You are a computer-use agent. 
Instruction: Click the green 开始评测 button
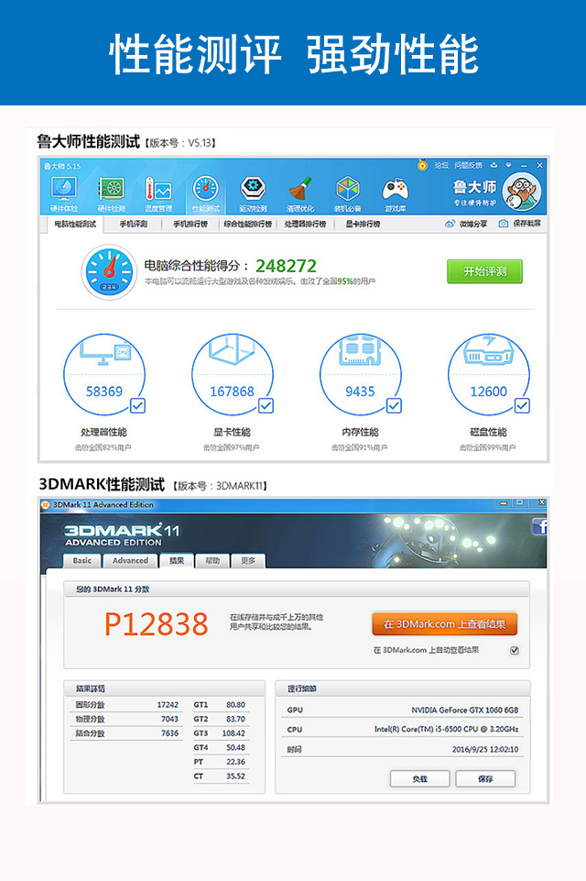click(x=485, y=271)
